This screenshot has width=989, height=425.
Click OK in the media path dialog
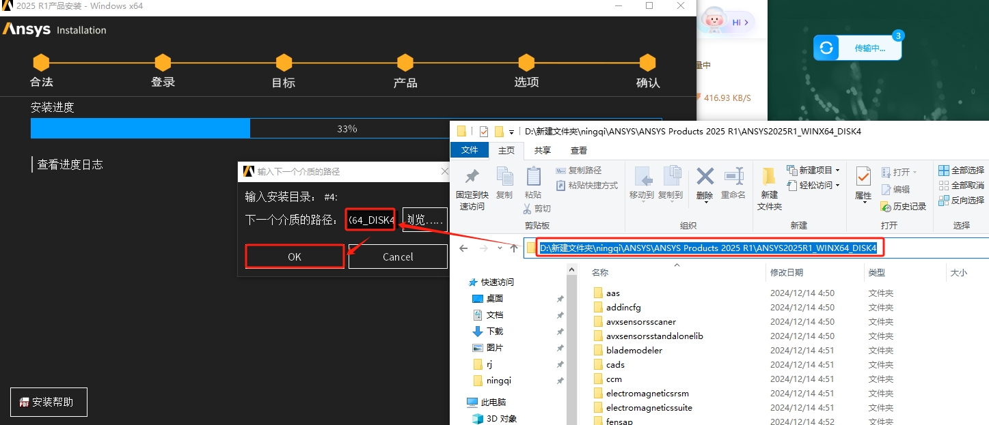pos(295,257)
